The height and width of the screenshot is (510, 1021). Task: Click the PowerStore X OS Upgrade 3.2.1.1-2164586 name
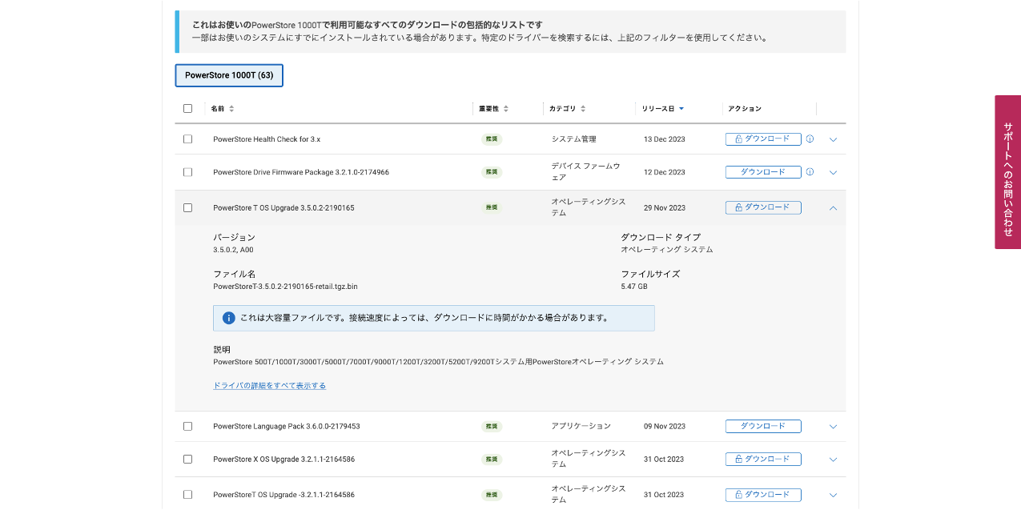(283, 460)
